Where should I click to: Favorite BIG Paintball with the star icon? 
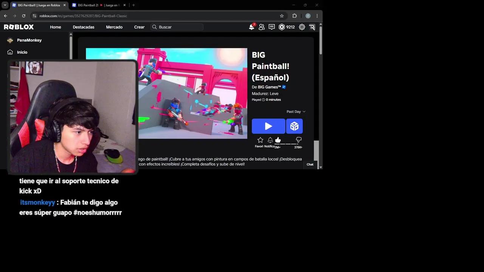[260, 140]
